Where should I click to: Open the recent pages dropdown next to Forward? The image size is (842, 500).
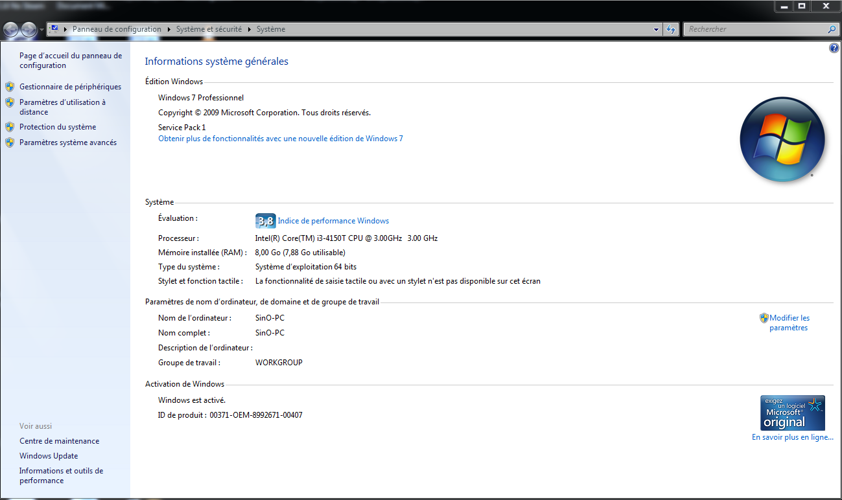pyautogui.click(x=42, y=30)
